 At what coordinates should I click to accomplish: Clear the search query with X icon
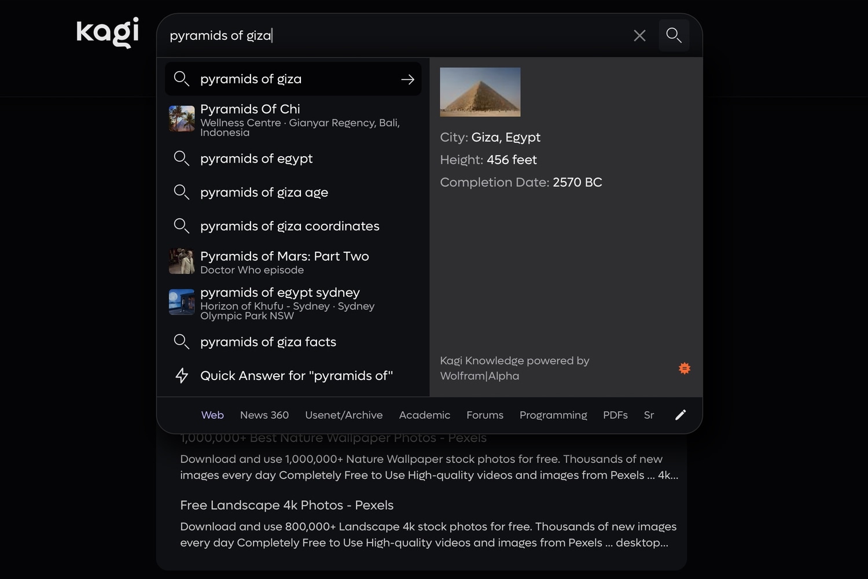click(639, 36)
